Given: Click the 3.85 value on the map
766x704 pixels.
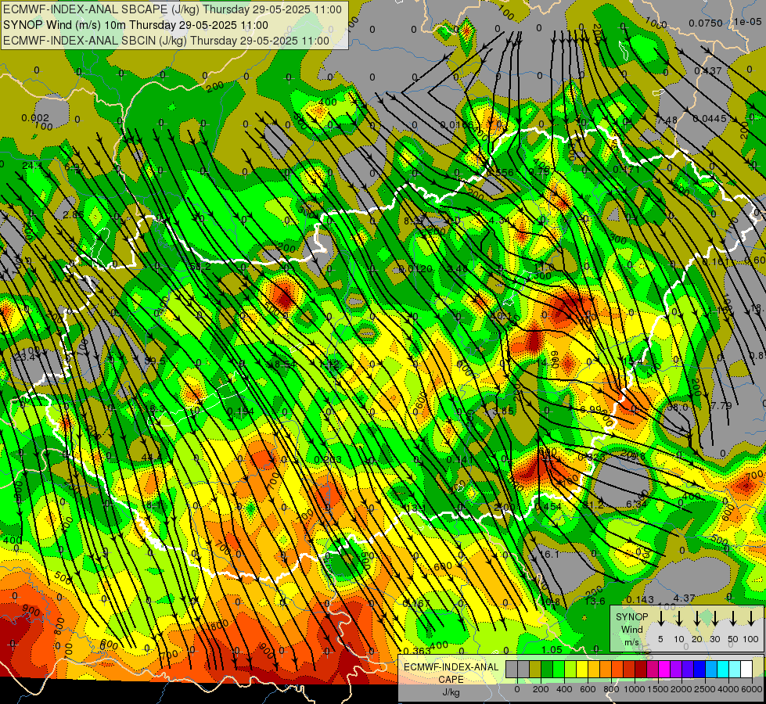Looking at the screenshot, I should pos(503,411).
